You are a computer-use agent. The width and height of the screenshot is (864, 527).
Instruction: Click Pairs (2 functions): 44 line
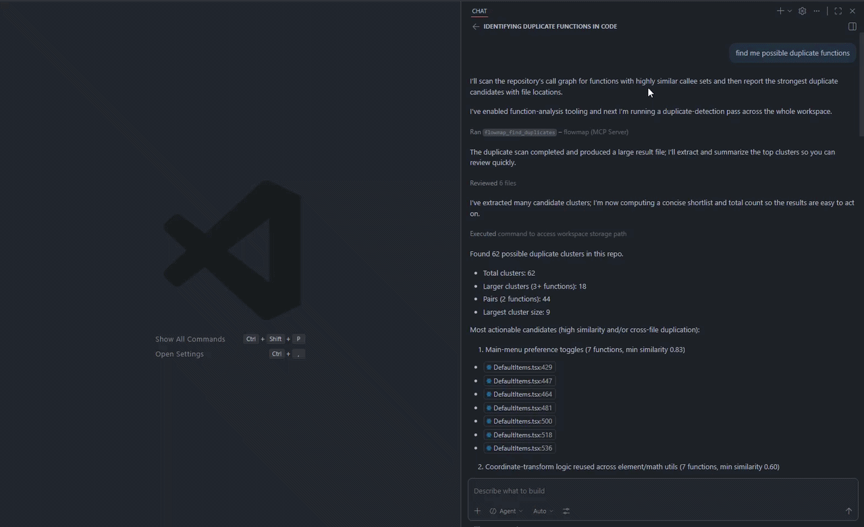pos(516,299)
